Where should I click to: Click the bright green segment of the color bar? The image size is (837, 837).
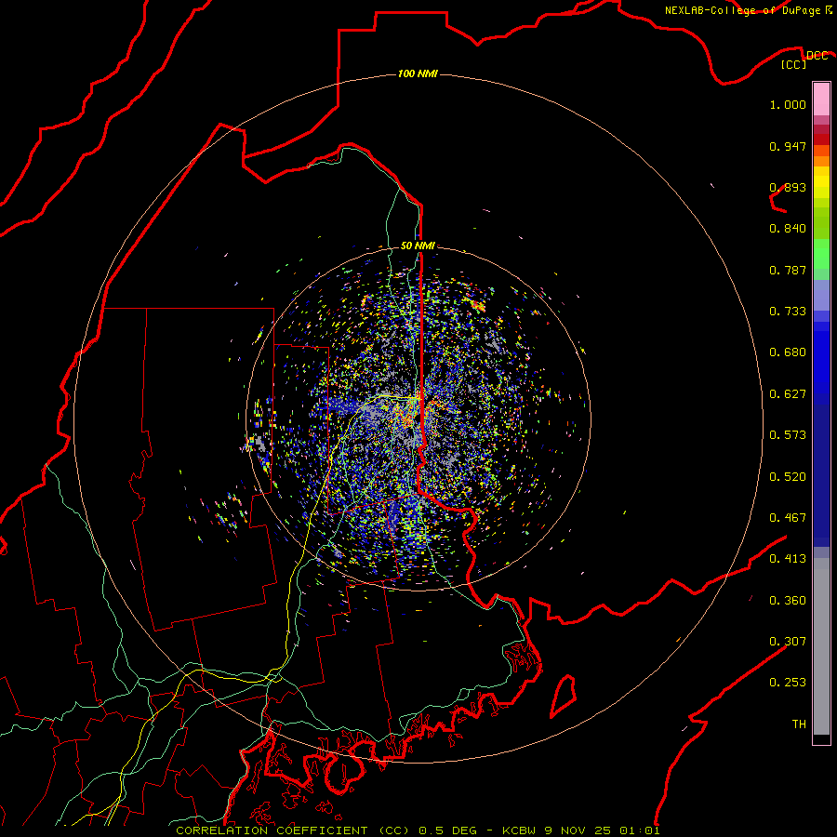coord(821,254)
